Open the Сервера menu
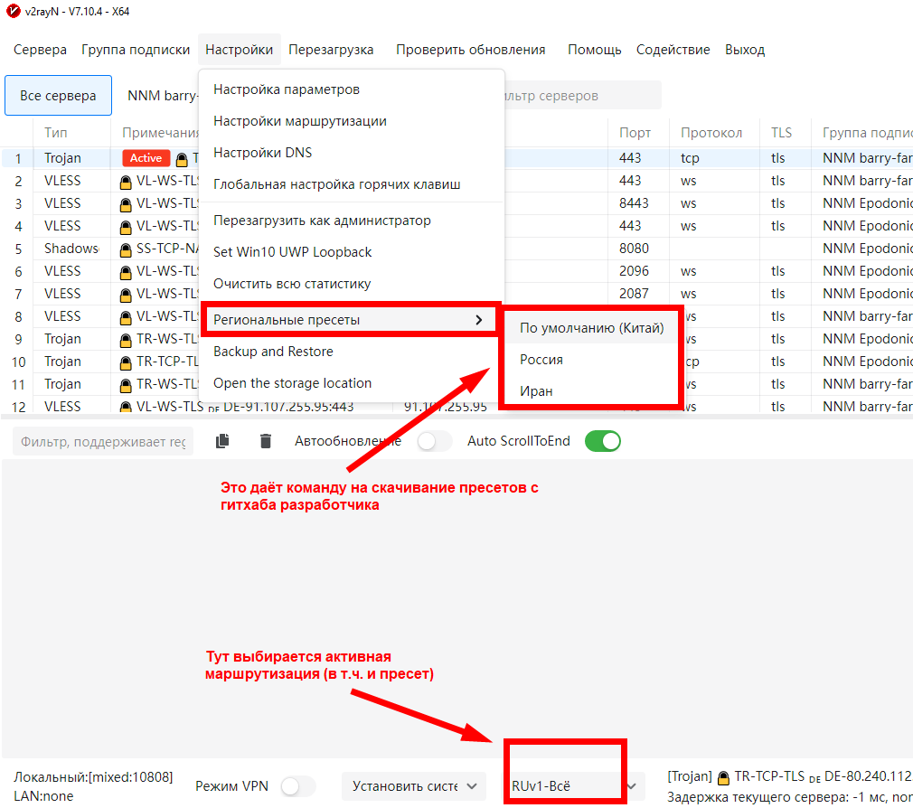 [x=40, y=50]
